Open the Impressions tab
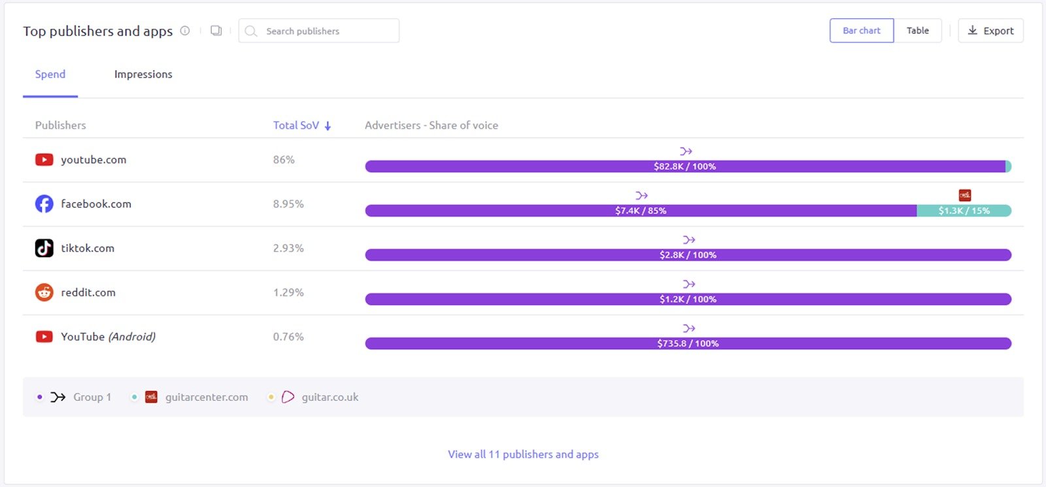1046x487 pixels. [143, 74]
